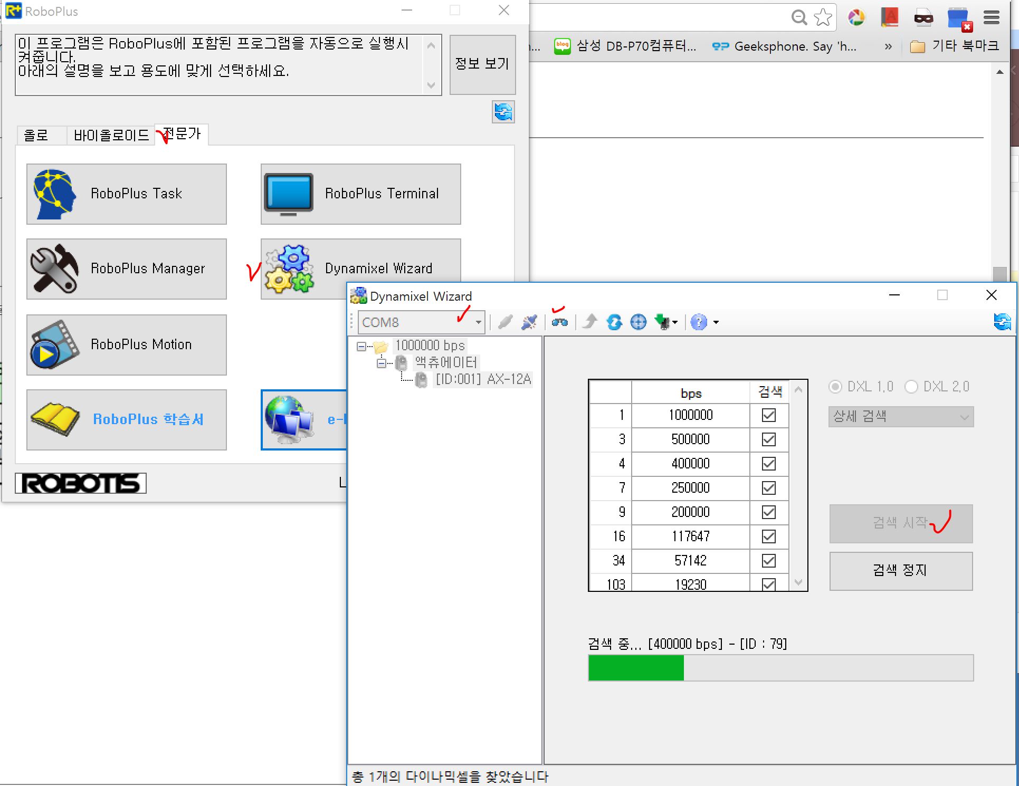This screenshot has height=786, width=1019.
Task: Click the grey up-arrow toolbar icon
Action: point(589,322)
